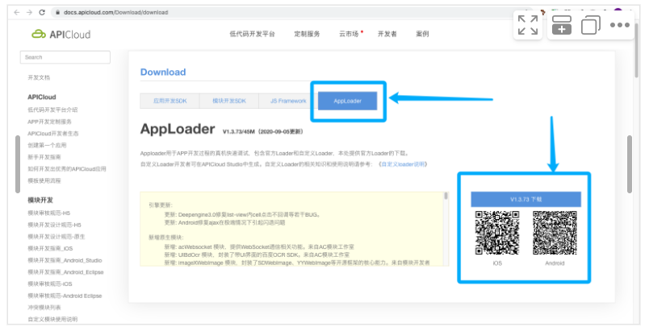The height and width of the screenshot is (331, 649).
Task: Click the V1.3.73 下载 download button
Action: (x=525, y=200)
